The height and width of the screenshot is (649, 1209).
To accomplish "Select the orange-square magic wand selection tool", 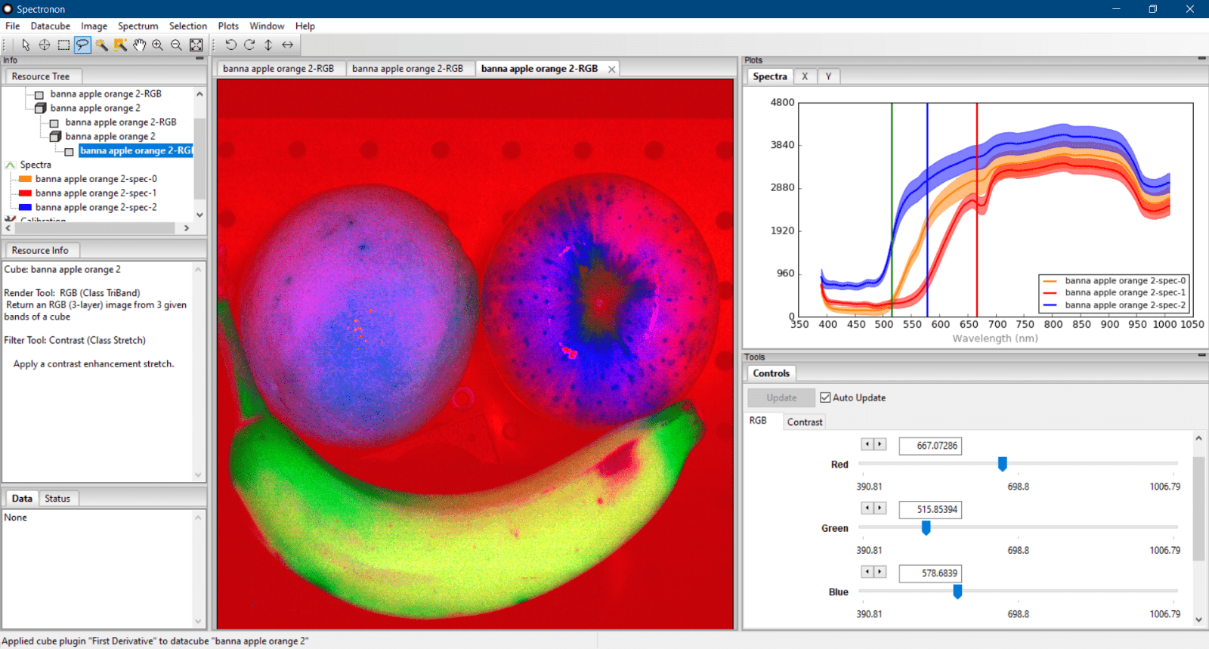I will tap(120, 45).
